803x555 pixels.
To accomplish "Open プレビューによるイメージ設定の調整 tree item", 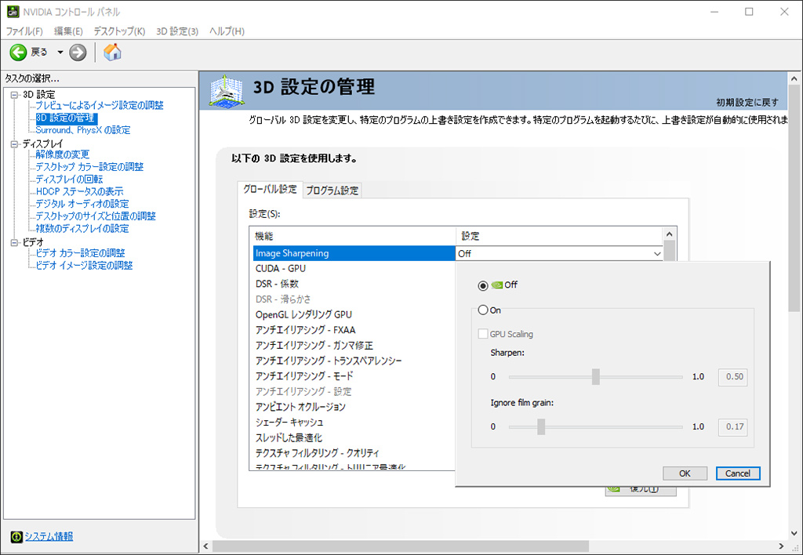I will 100,106.
